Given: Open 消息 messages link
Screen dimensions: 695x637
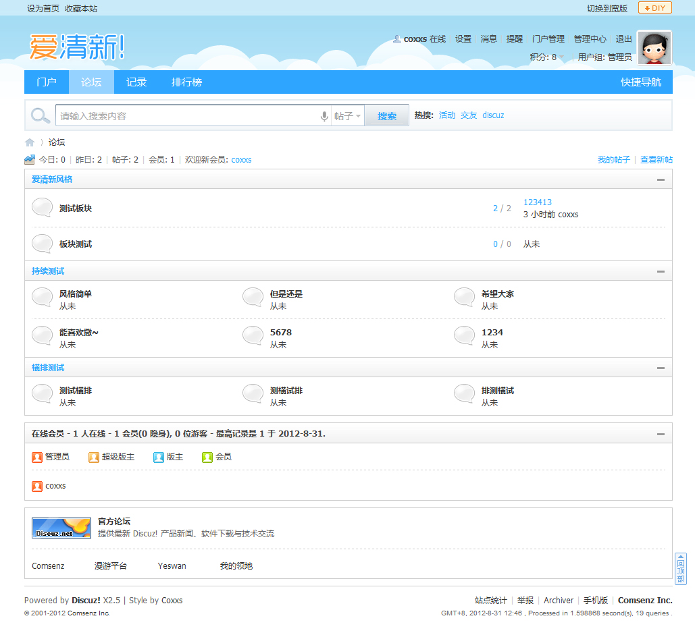Looking at the screenshot, I should click(488, 39).
